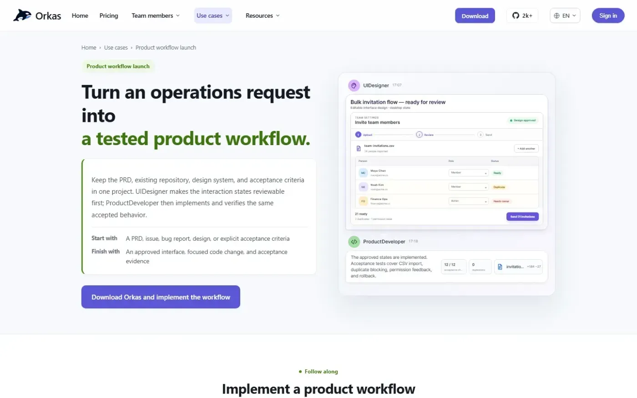
Task: Click step 3 Send circle
Action: click(480, 135)
